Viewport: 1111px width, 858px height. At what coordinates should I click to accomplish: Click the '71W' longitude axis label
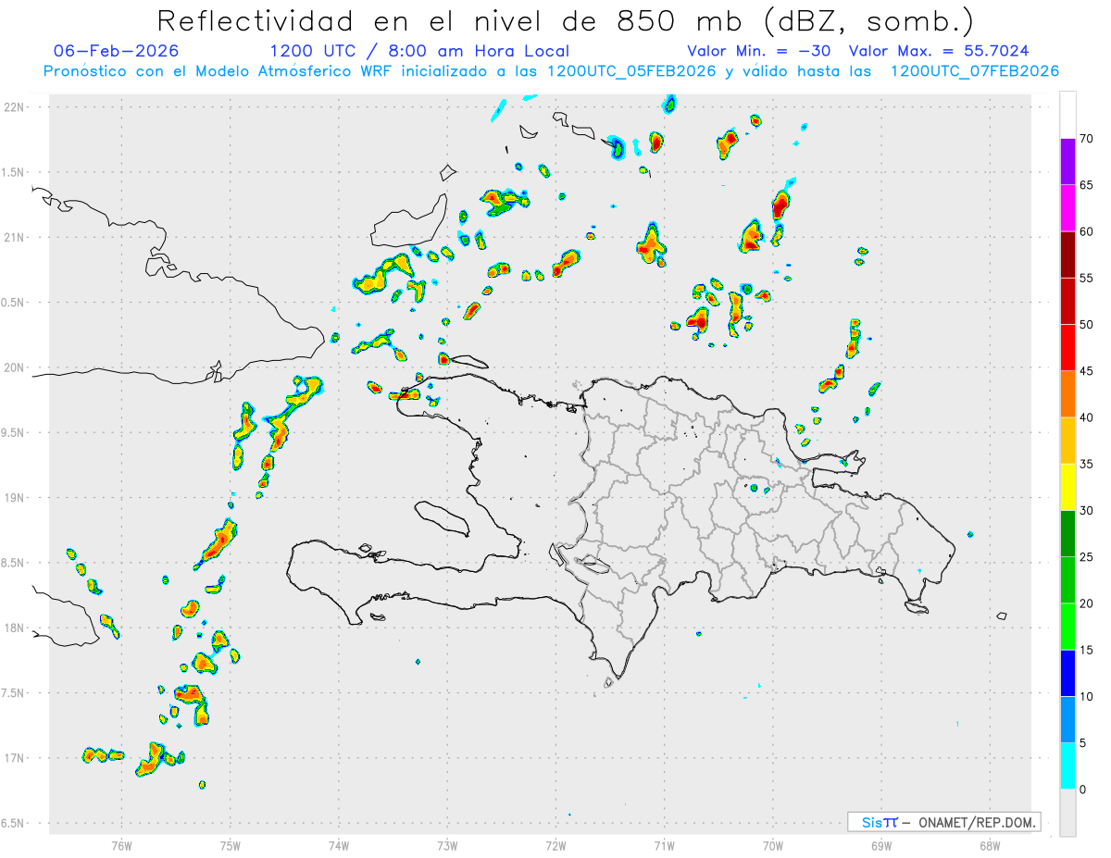[x=664, y=845]
